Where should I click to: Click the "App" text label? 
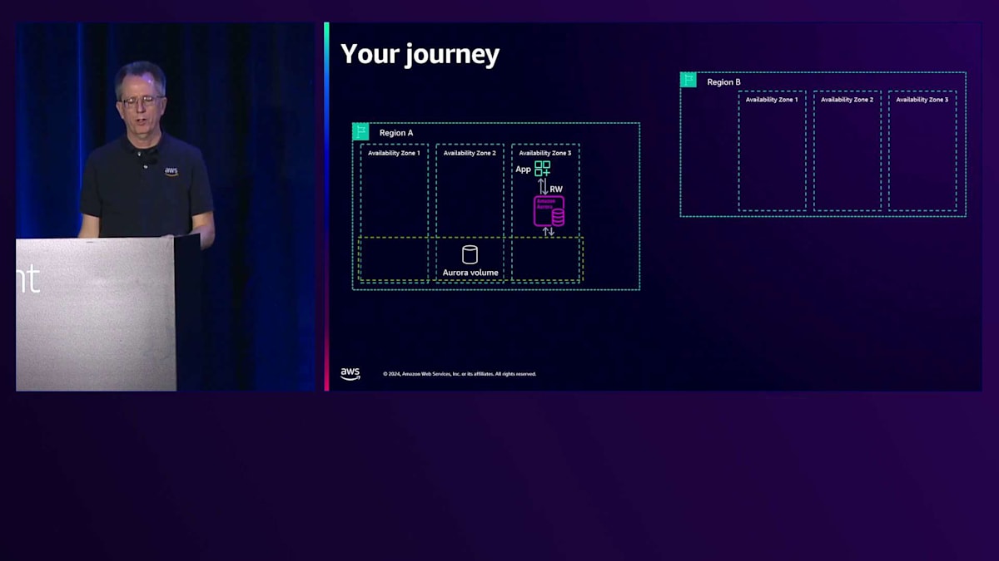[523, 170]
